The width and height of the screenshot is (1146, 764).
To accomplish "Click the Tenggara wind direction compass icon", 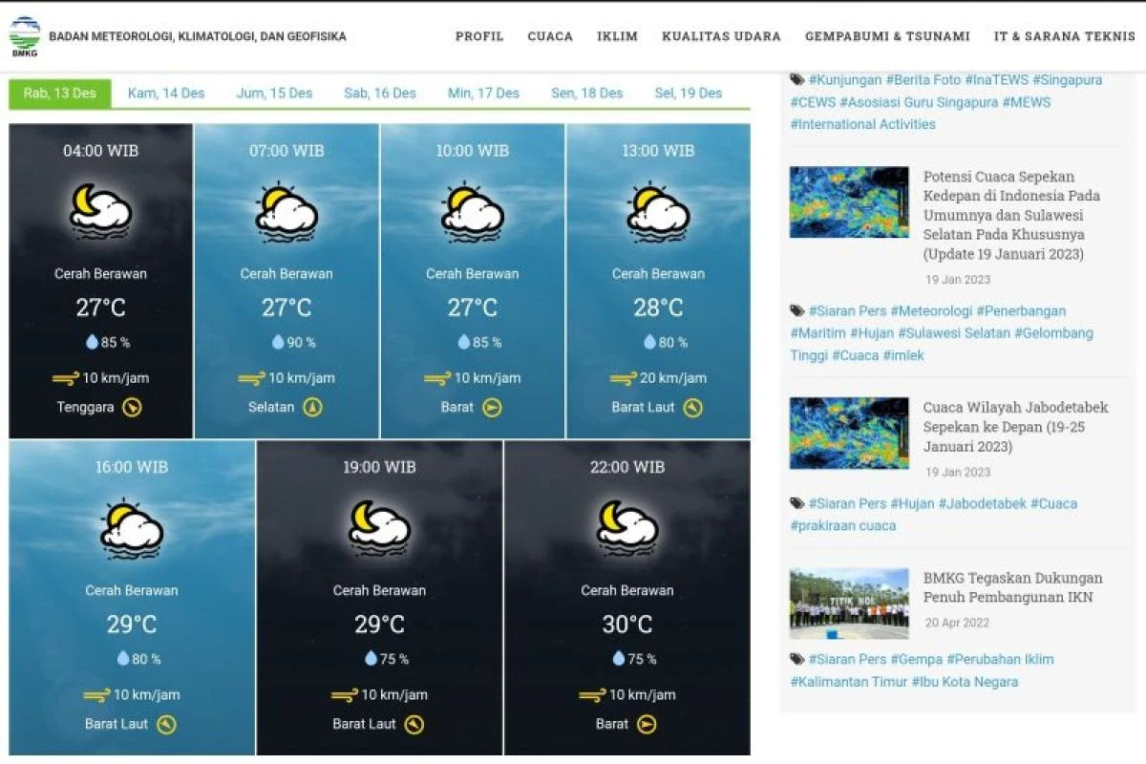I will tap(133, 408).
